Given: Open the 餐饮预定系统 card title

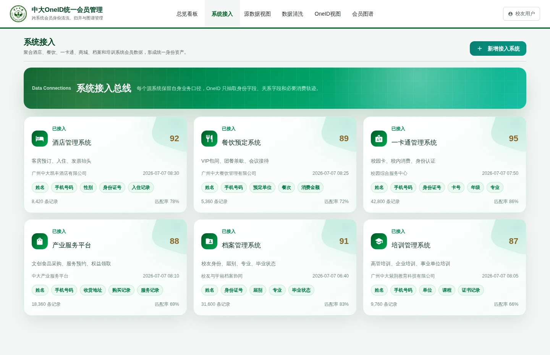Looking at the screenshot, I should click(x=241, y=142).
